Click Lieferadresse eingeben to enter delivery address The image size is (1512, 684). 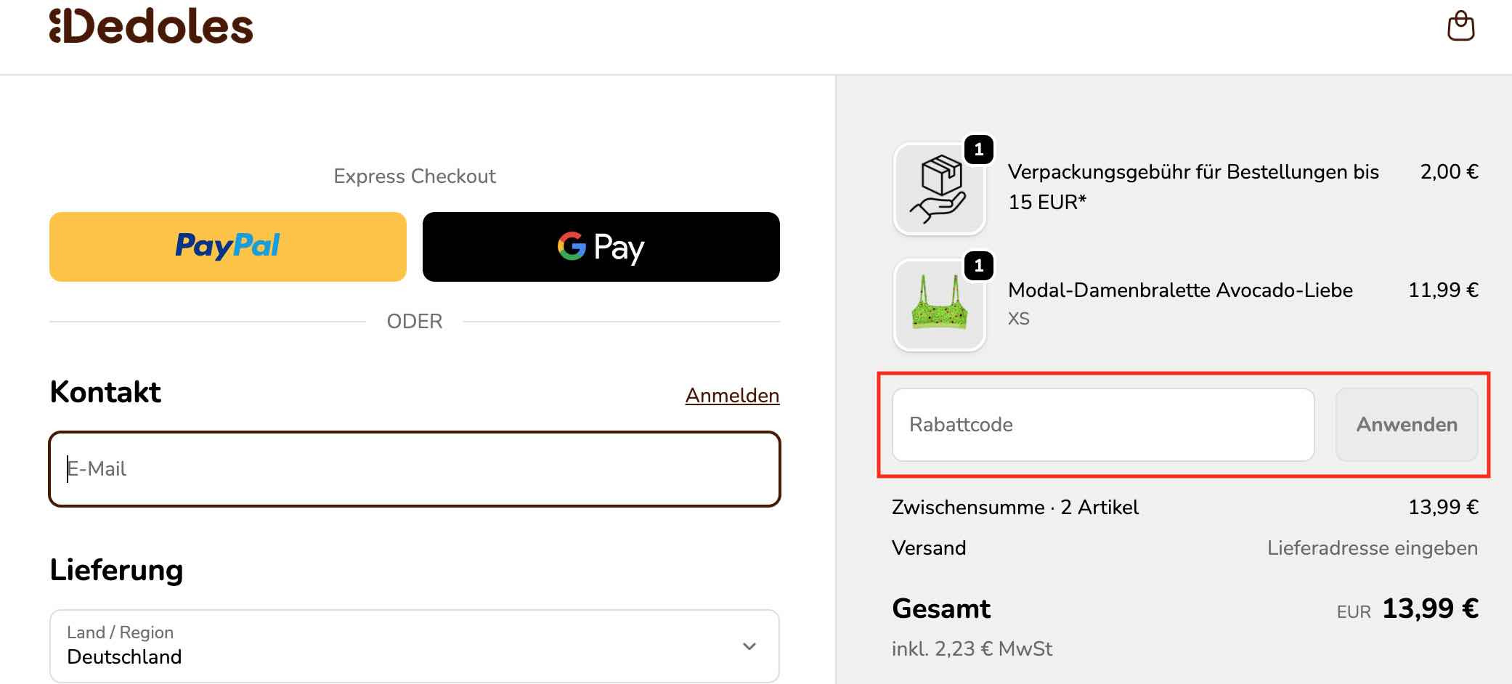click(1373, 548)
